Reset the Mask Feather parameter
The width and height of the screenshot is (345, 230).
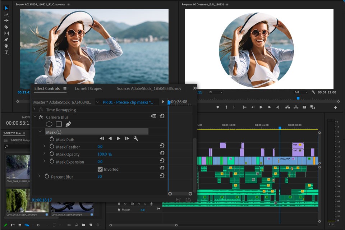[162, 146]
